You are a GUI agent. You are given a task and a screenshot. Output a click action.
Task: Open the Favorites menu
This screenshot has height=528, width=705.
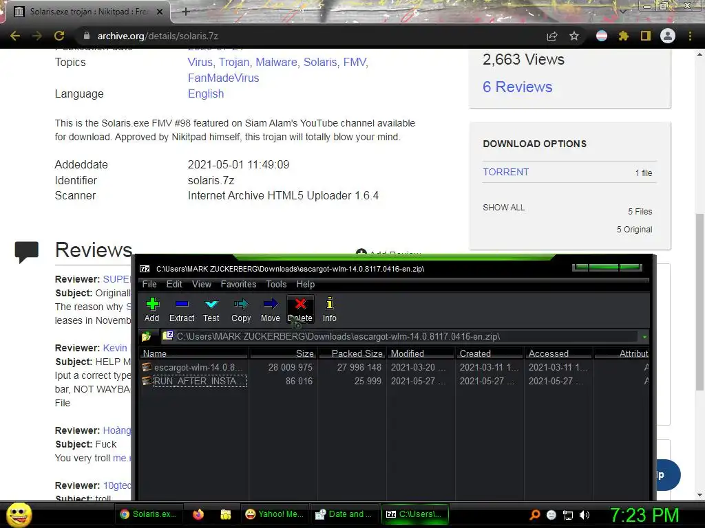pyautogui.click(x=238, y=284)
